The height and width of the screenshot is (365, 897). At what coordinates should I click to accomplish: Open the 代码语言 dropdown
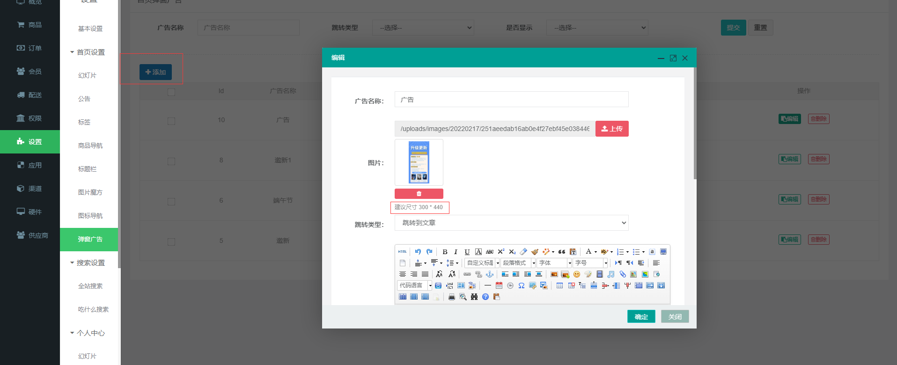pyautogui.click(x=414, y=285)
